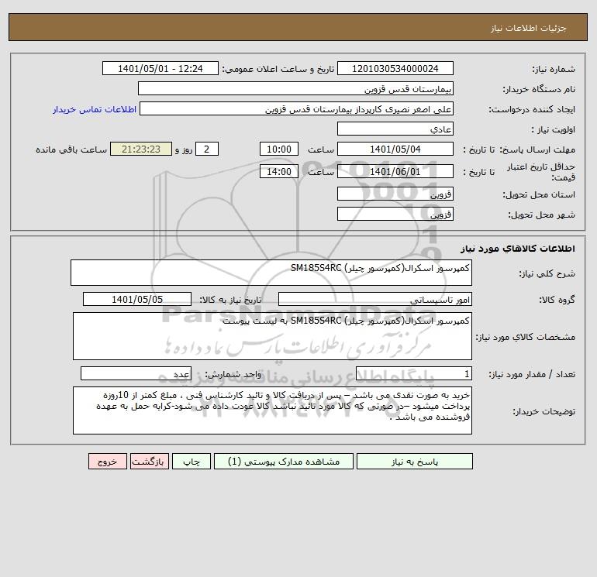This screenshot has height=577, width=597.
Task: Click the label توضیحات خریدار:
Action: tap(544, 411)
